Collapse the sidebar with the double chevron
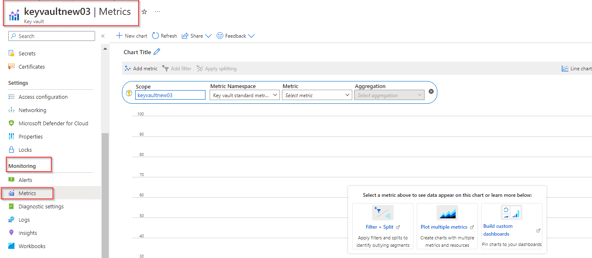Image resolution: width=592 pixels, height=258 pixels. tap(103, 36)
